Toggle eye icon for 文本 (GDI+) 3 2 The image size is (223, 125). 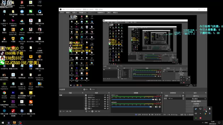coord(105,106)
